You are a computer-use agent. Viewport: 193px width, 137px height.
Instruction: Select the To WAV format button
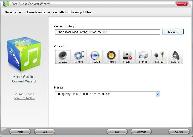point(63,57)
